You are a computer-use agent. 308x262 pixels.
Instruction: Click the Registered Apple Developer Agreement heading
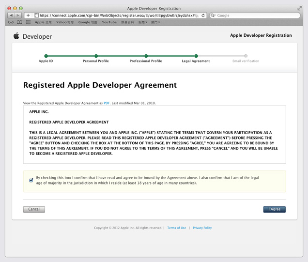coord(100,85)
